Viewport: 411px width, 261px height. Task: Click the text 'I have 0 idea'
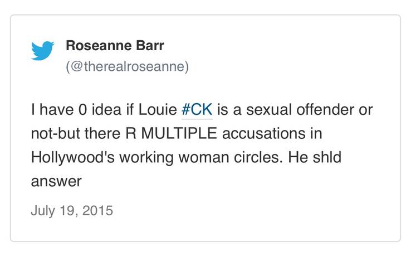(x=76, y=109)
